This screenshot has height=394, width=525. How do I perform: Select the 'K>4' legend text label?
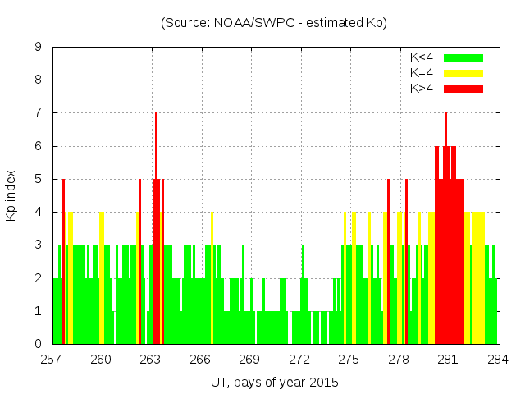[x=422, y=89]
